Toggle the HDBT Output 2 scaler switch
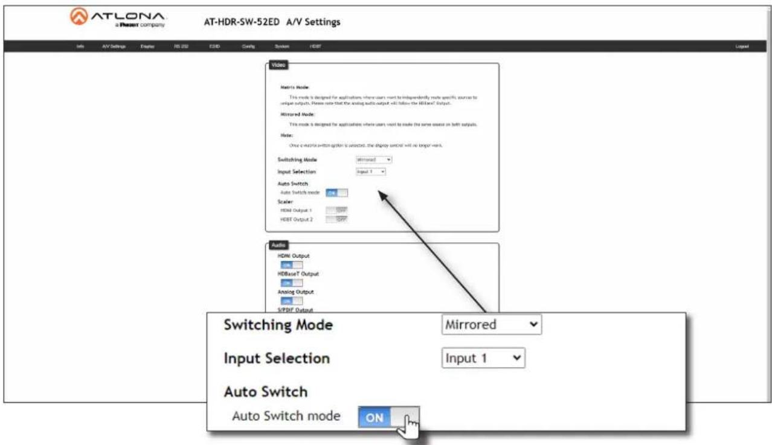The height and width of the screenshot is (445, 772). (x=336, y=220)
